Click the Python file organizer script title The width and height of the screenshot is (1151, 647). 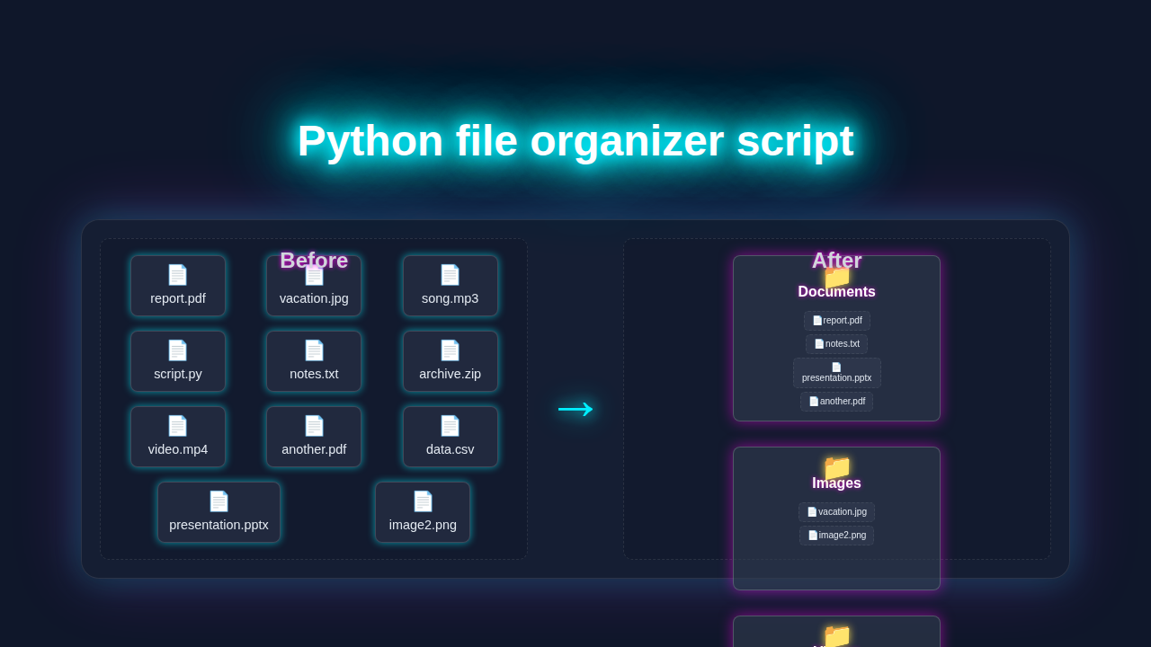tap(575, 141)
